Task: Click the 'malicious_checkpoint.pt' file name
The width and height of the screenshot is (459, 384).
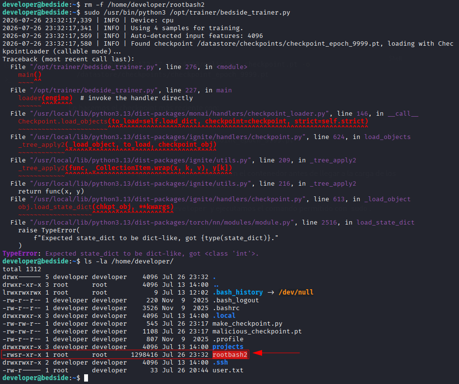Action: pyautogui.click(x=257, y=332)
